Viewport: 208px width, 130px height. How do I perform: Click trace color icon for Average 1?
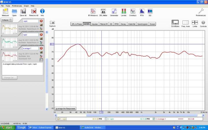point(41,52)
